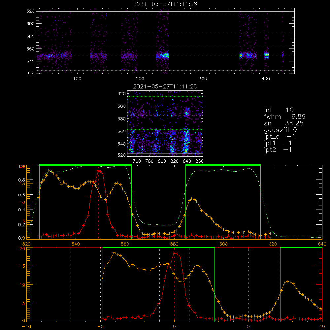Image resolution: width=330 pixels, height=330 pixels.
Task: Click the middle image title 2021-05-27T11:11:26
Action: (x=165, y=86)
